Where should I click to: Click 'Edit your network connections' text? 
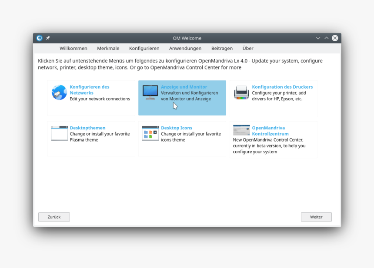coord(100,99)
